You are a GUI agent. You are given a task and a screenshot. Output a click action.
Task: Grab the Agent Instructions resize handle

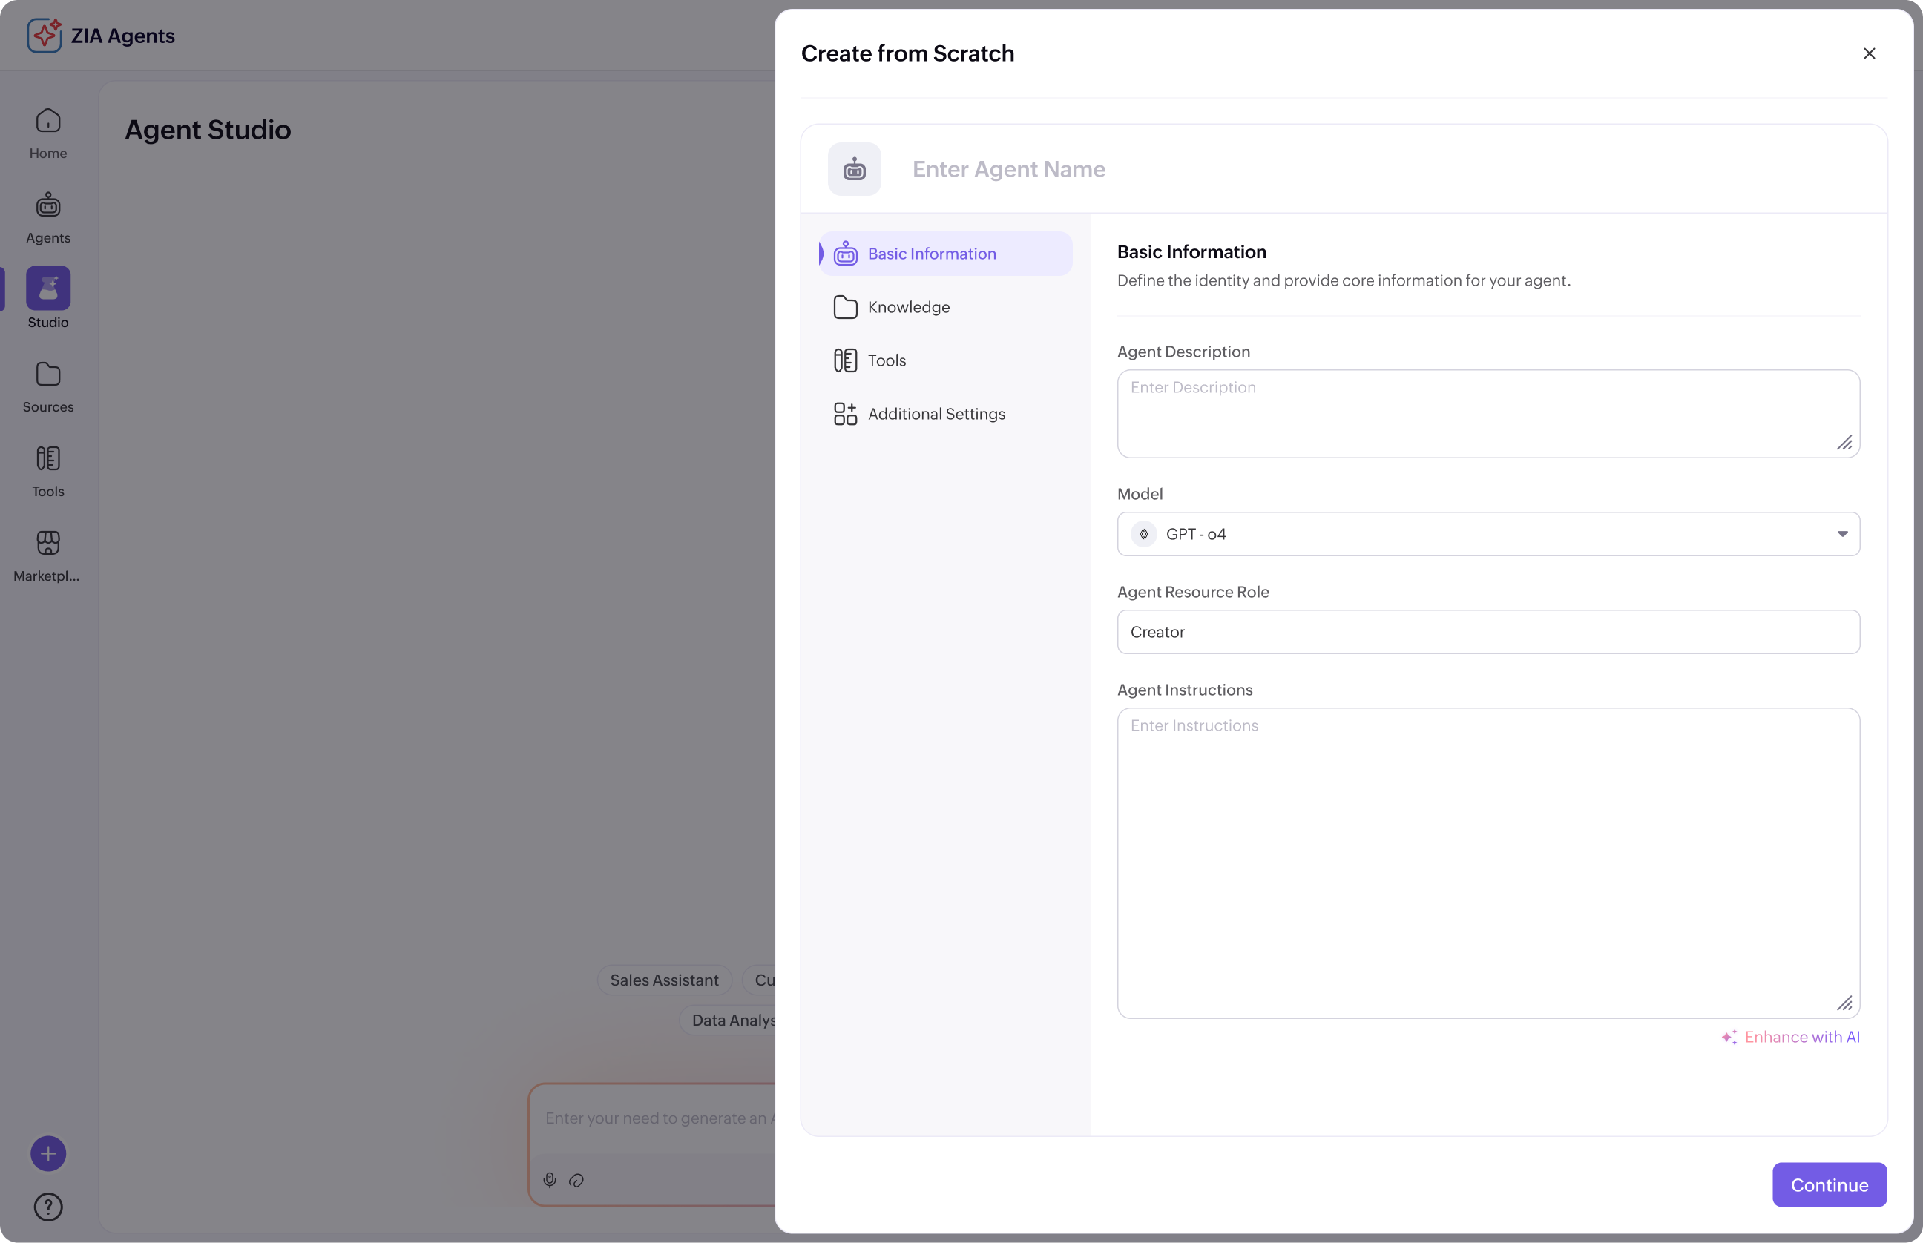pos(1844,1004)
